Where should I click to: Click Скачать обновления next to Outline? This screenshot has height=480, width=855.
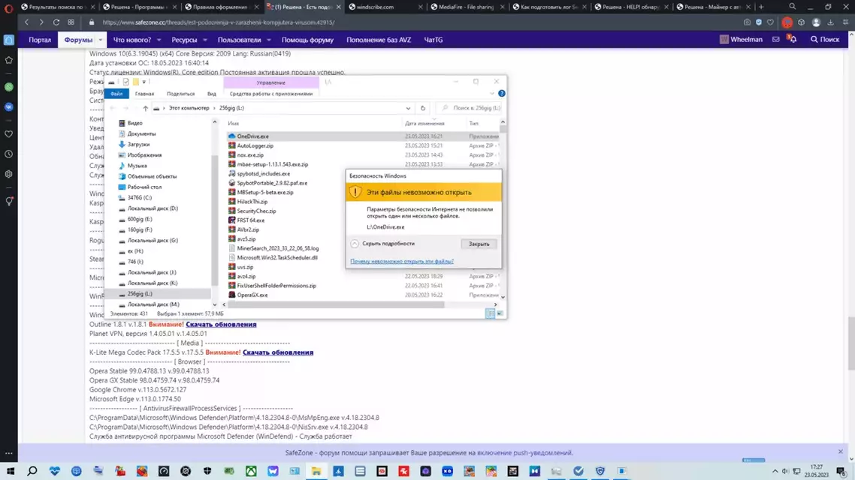click(x=221, y=324)
